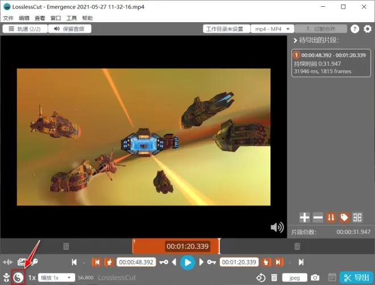Open the 工具 menu
This screenshot has width=375, height=285.
[x=72, y=18]
